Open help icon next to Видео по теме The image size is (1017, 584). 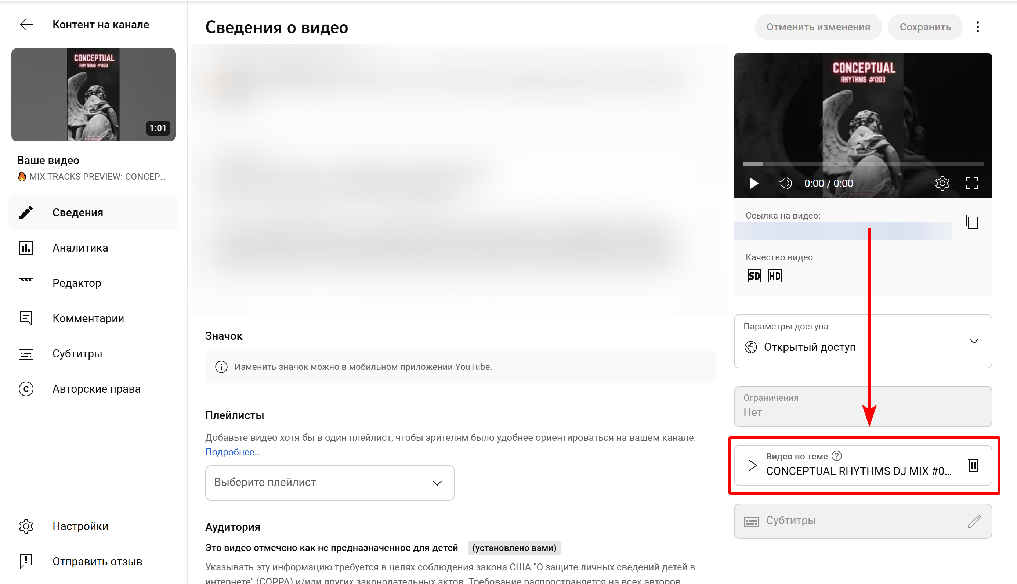(x=837, y=456)
